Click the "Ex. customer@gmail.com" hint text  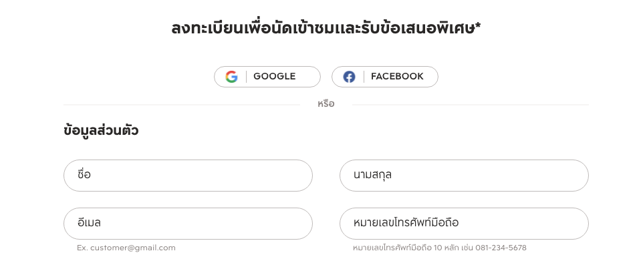click(x=126, y=248)
